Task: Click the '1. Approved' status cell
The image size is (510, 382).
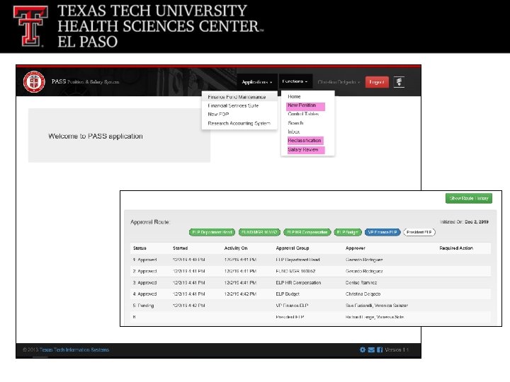Action: [144, 260]
